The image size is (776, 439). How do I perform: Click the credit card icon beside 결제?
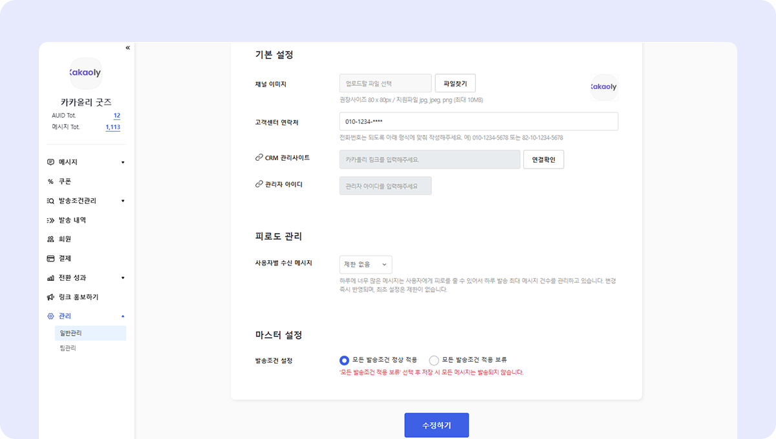point(50,258)
